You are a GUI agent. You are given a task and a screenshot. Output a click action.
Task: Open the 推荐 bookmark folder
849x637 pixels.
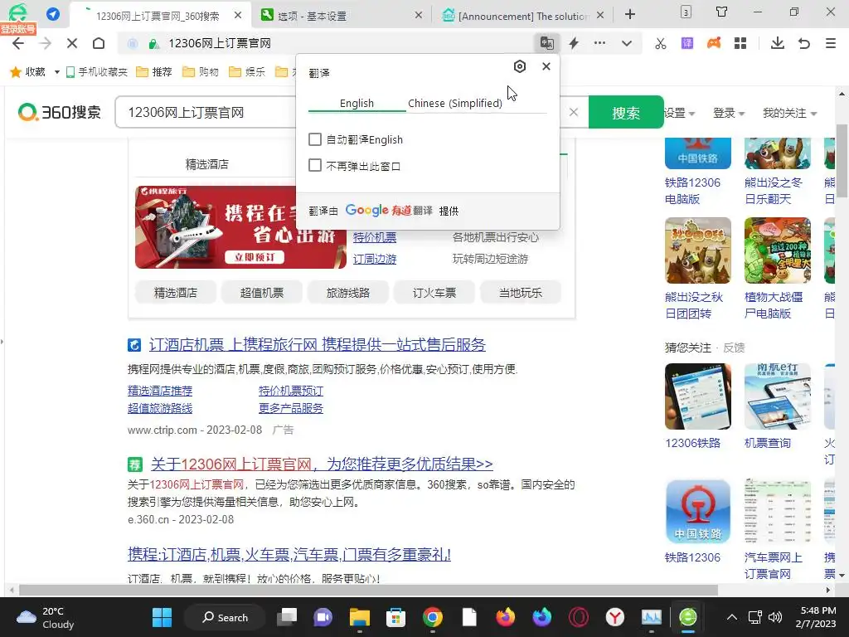pyautogui.click(x=153, y=71)
